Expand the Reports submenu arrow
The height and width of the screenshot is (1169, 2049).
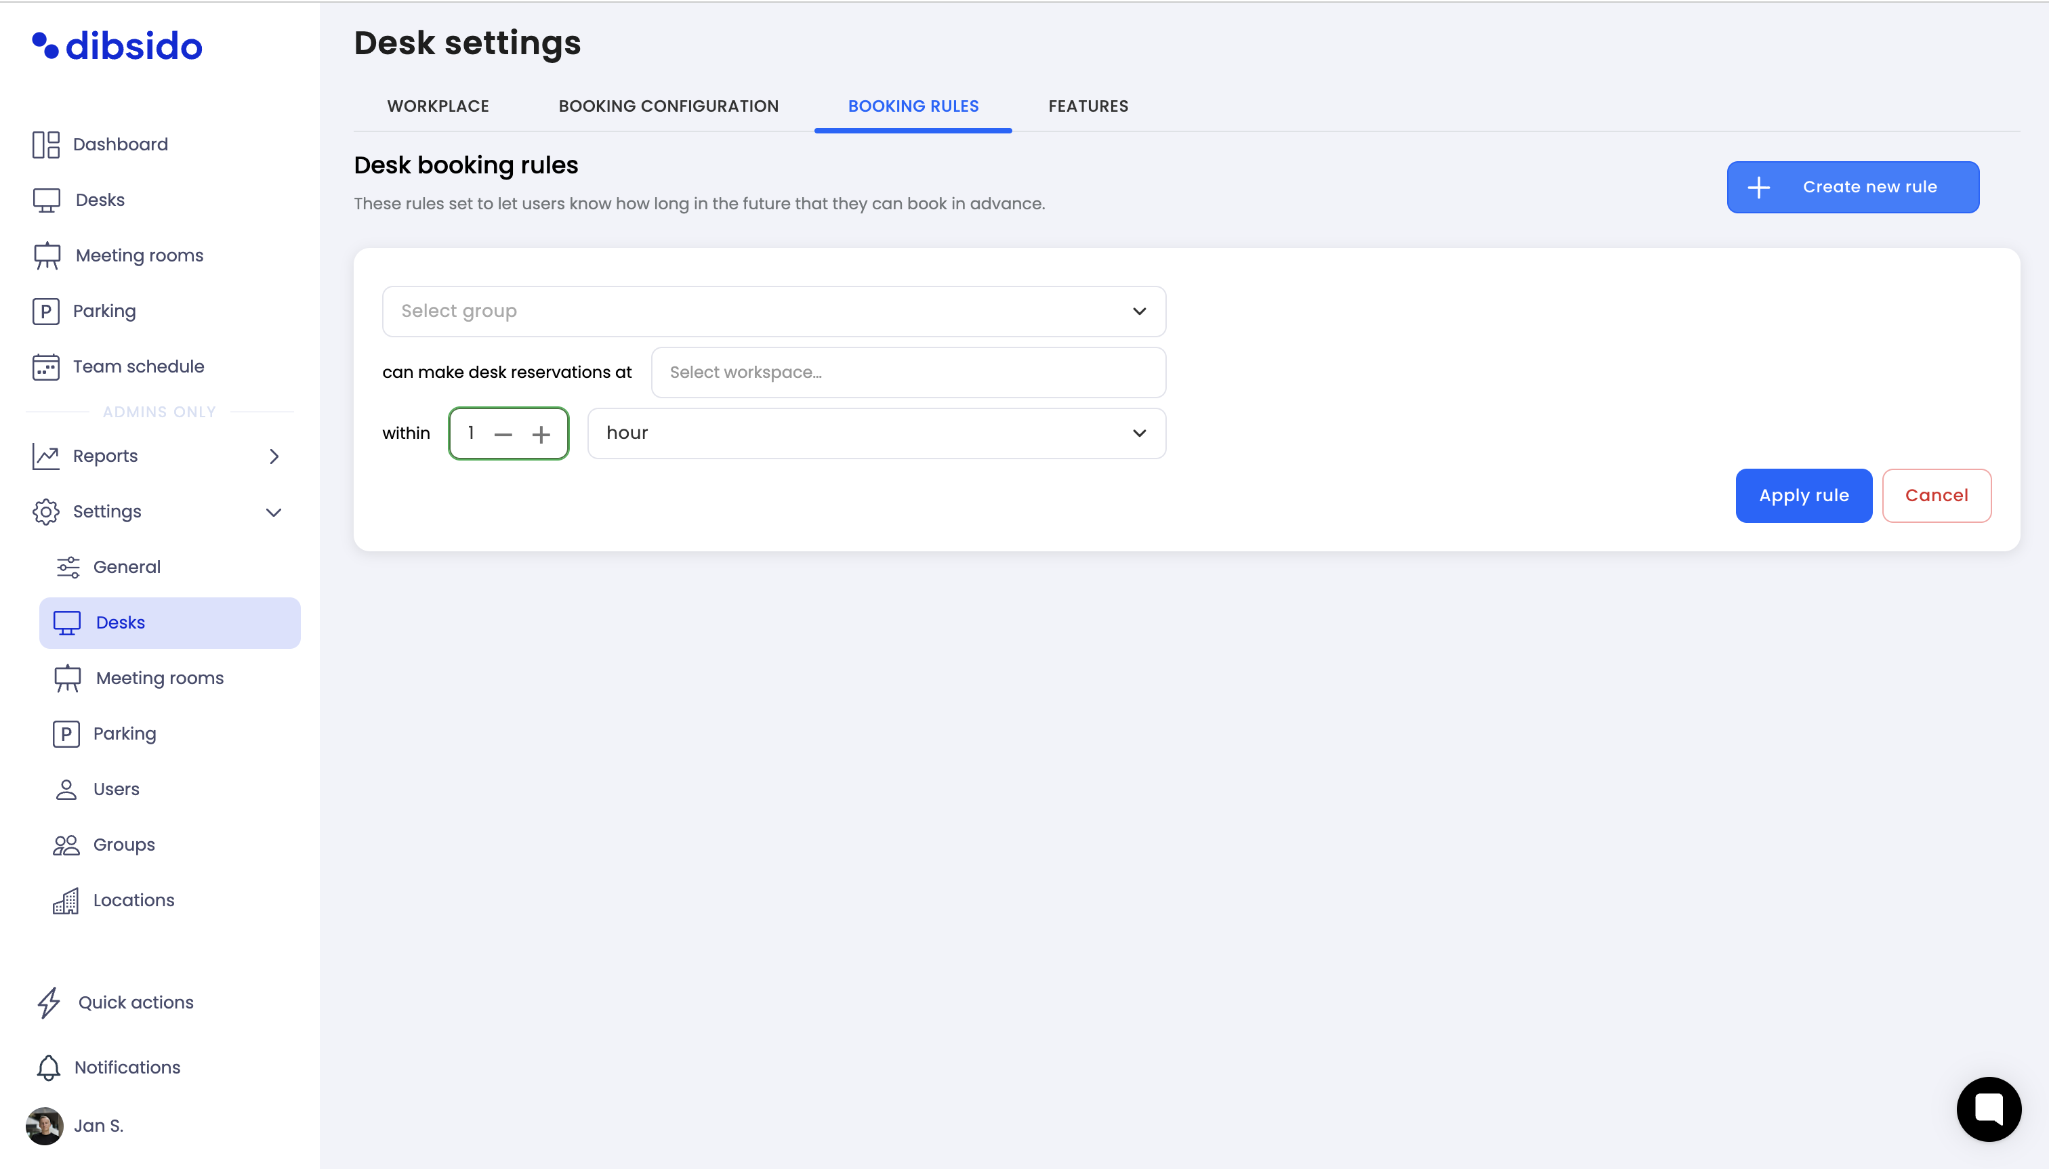[274, 456]
